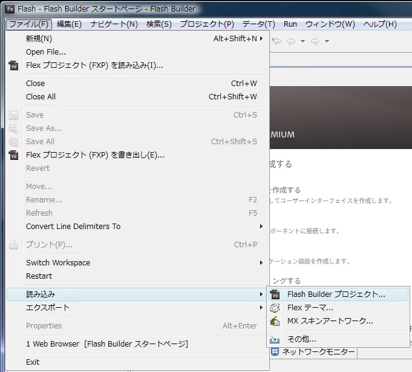Open 1 Web Browser [Flash Builder スタートページ]
The height and width of the screenshot is (372, 412).
(138, 344)
